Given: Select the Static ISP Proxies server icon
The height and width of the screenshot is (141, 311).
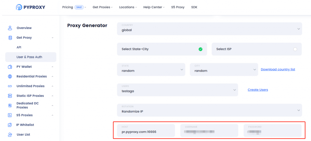Looking at the screenshot, I should point(10,96).
